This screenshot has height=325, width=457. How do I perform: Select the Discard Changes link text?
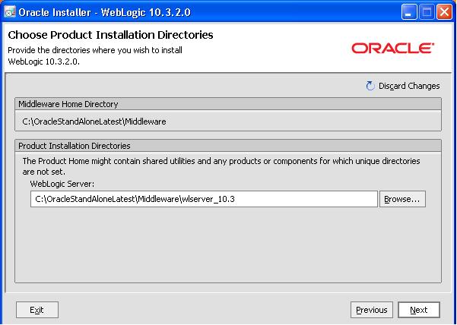point(409,86)
